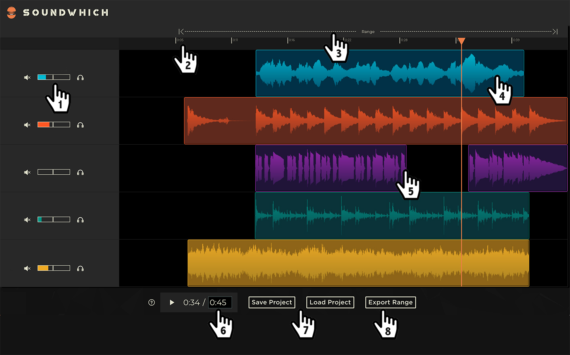Screen dimensions: 570x355
Task: Jump to the 0:11 timeline marker
Action: [x=235, y=40]
